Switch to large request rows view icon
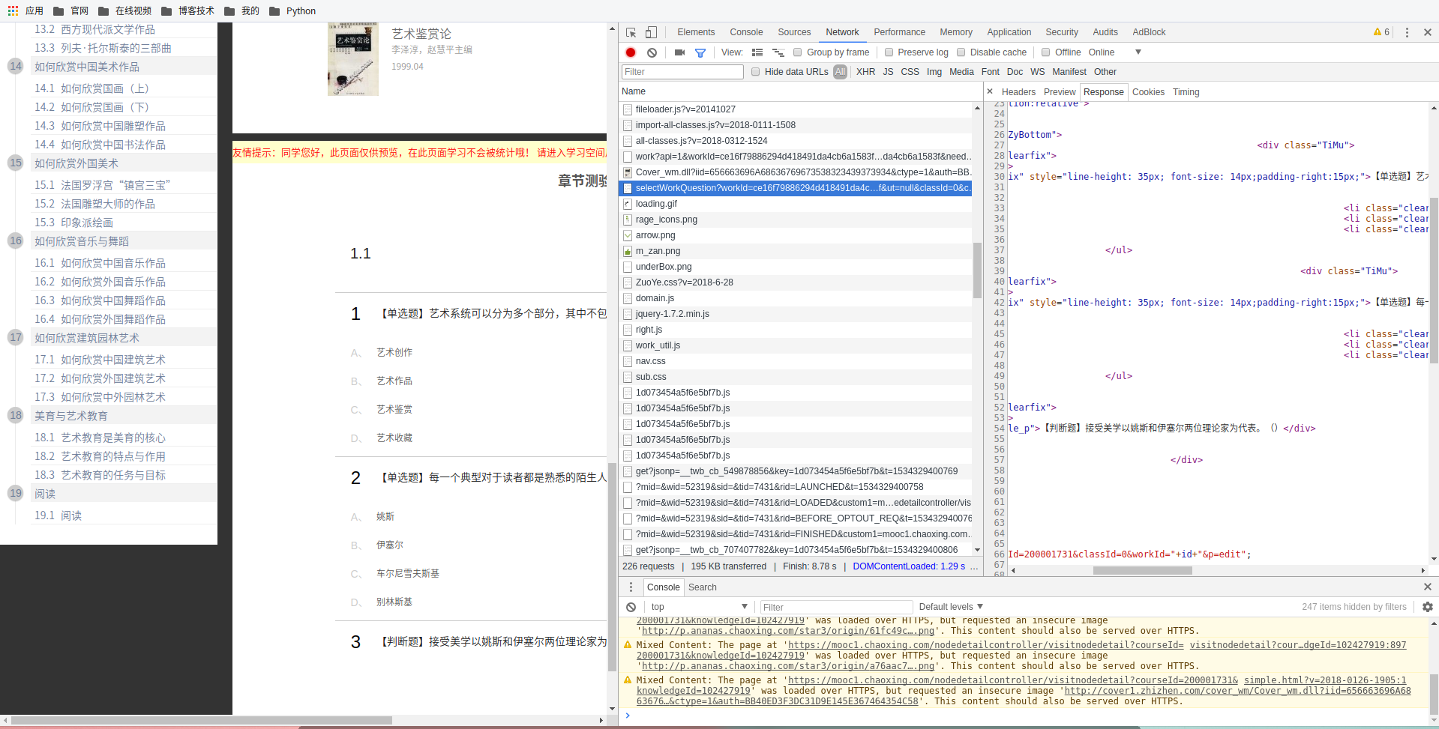The width and height of the screenshot is (1439, 729). pyautogui.click(x=757, y=52)
